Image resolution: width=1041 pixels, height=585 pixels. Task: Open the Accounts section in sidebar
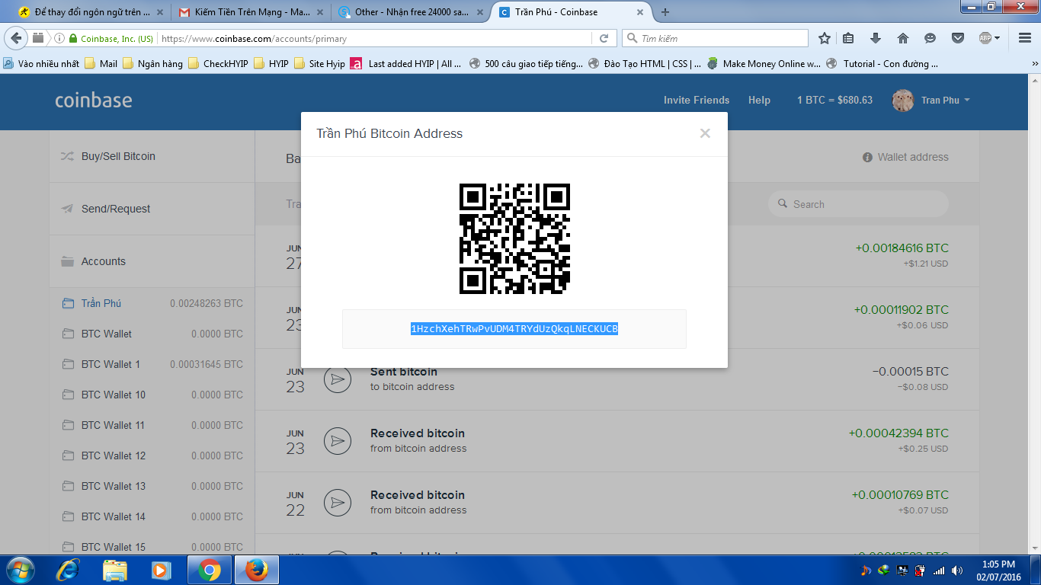[152, 261]
